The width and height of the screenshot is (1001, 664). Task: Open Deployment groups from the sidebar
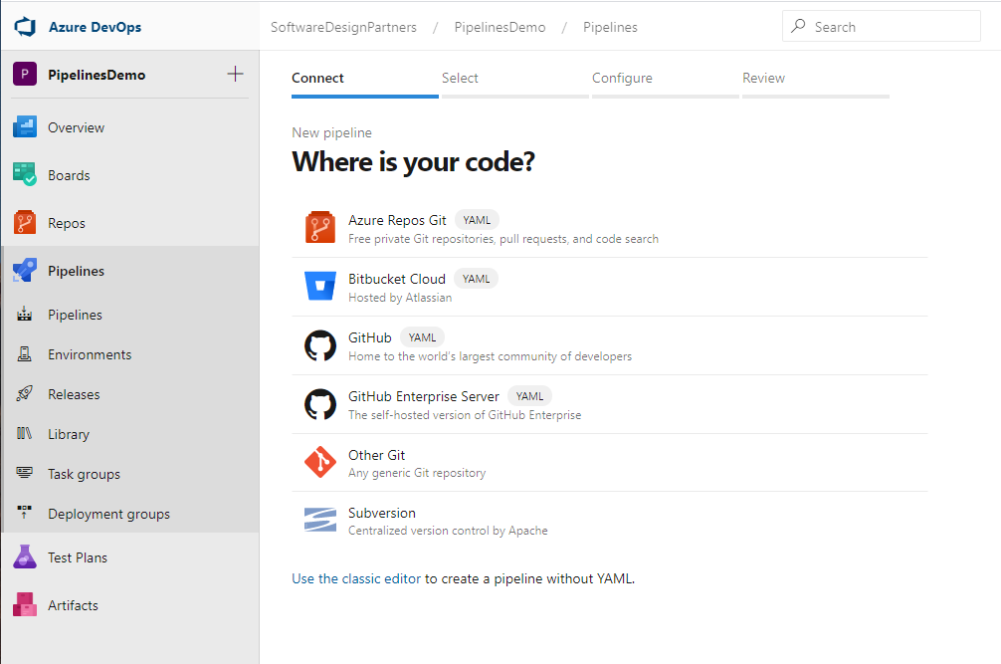tap(23, 513)
